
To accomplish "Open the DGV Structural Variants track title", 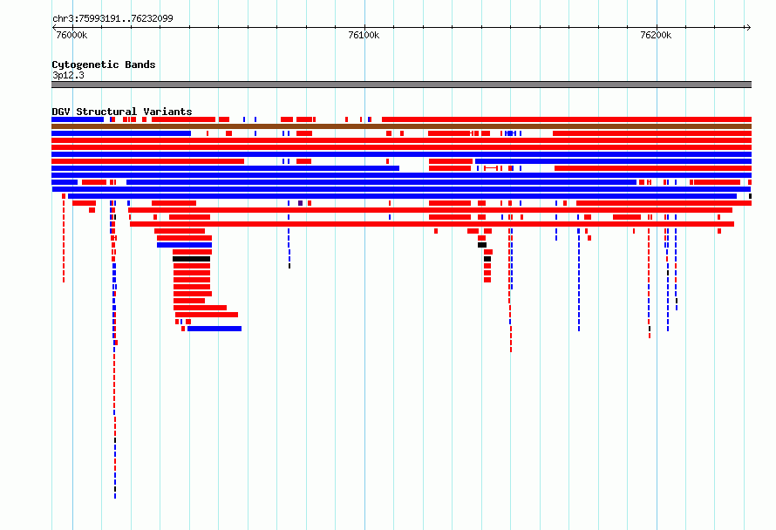I will (122, 112).
